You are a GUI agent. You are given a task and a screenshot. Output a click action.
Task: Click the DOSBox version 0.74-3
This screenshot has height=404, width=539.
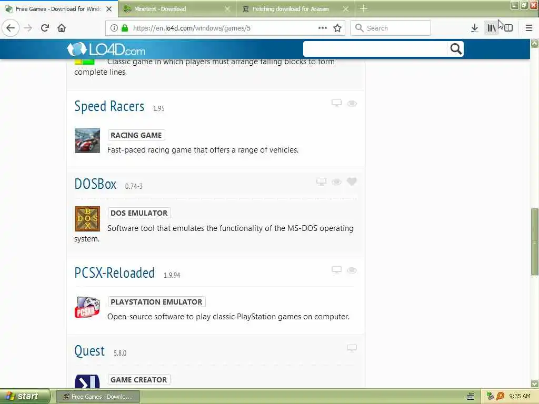click(134, 187)
